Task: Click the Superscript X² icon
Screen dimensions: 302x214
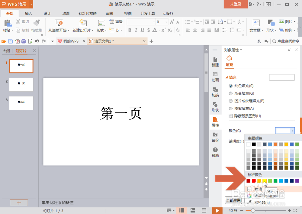Action: point(163,30)
